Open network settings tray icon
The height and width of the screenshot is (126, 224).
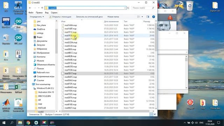(192, 123)
